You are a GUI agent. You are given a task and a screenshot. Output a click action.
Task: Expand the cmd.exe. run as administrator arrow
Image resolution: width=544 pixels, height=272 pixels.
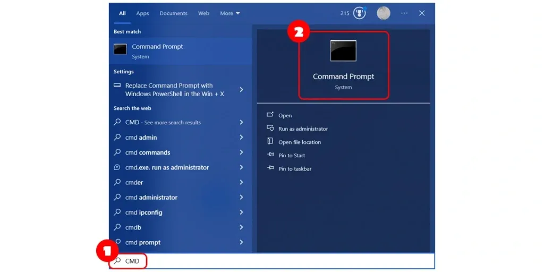pos(242,167)
